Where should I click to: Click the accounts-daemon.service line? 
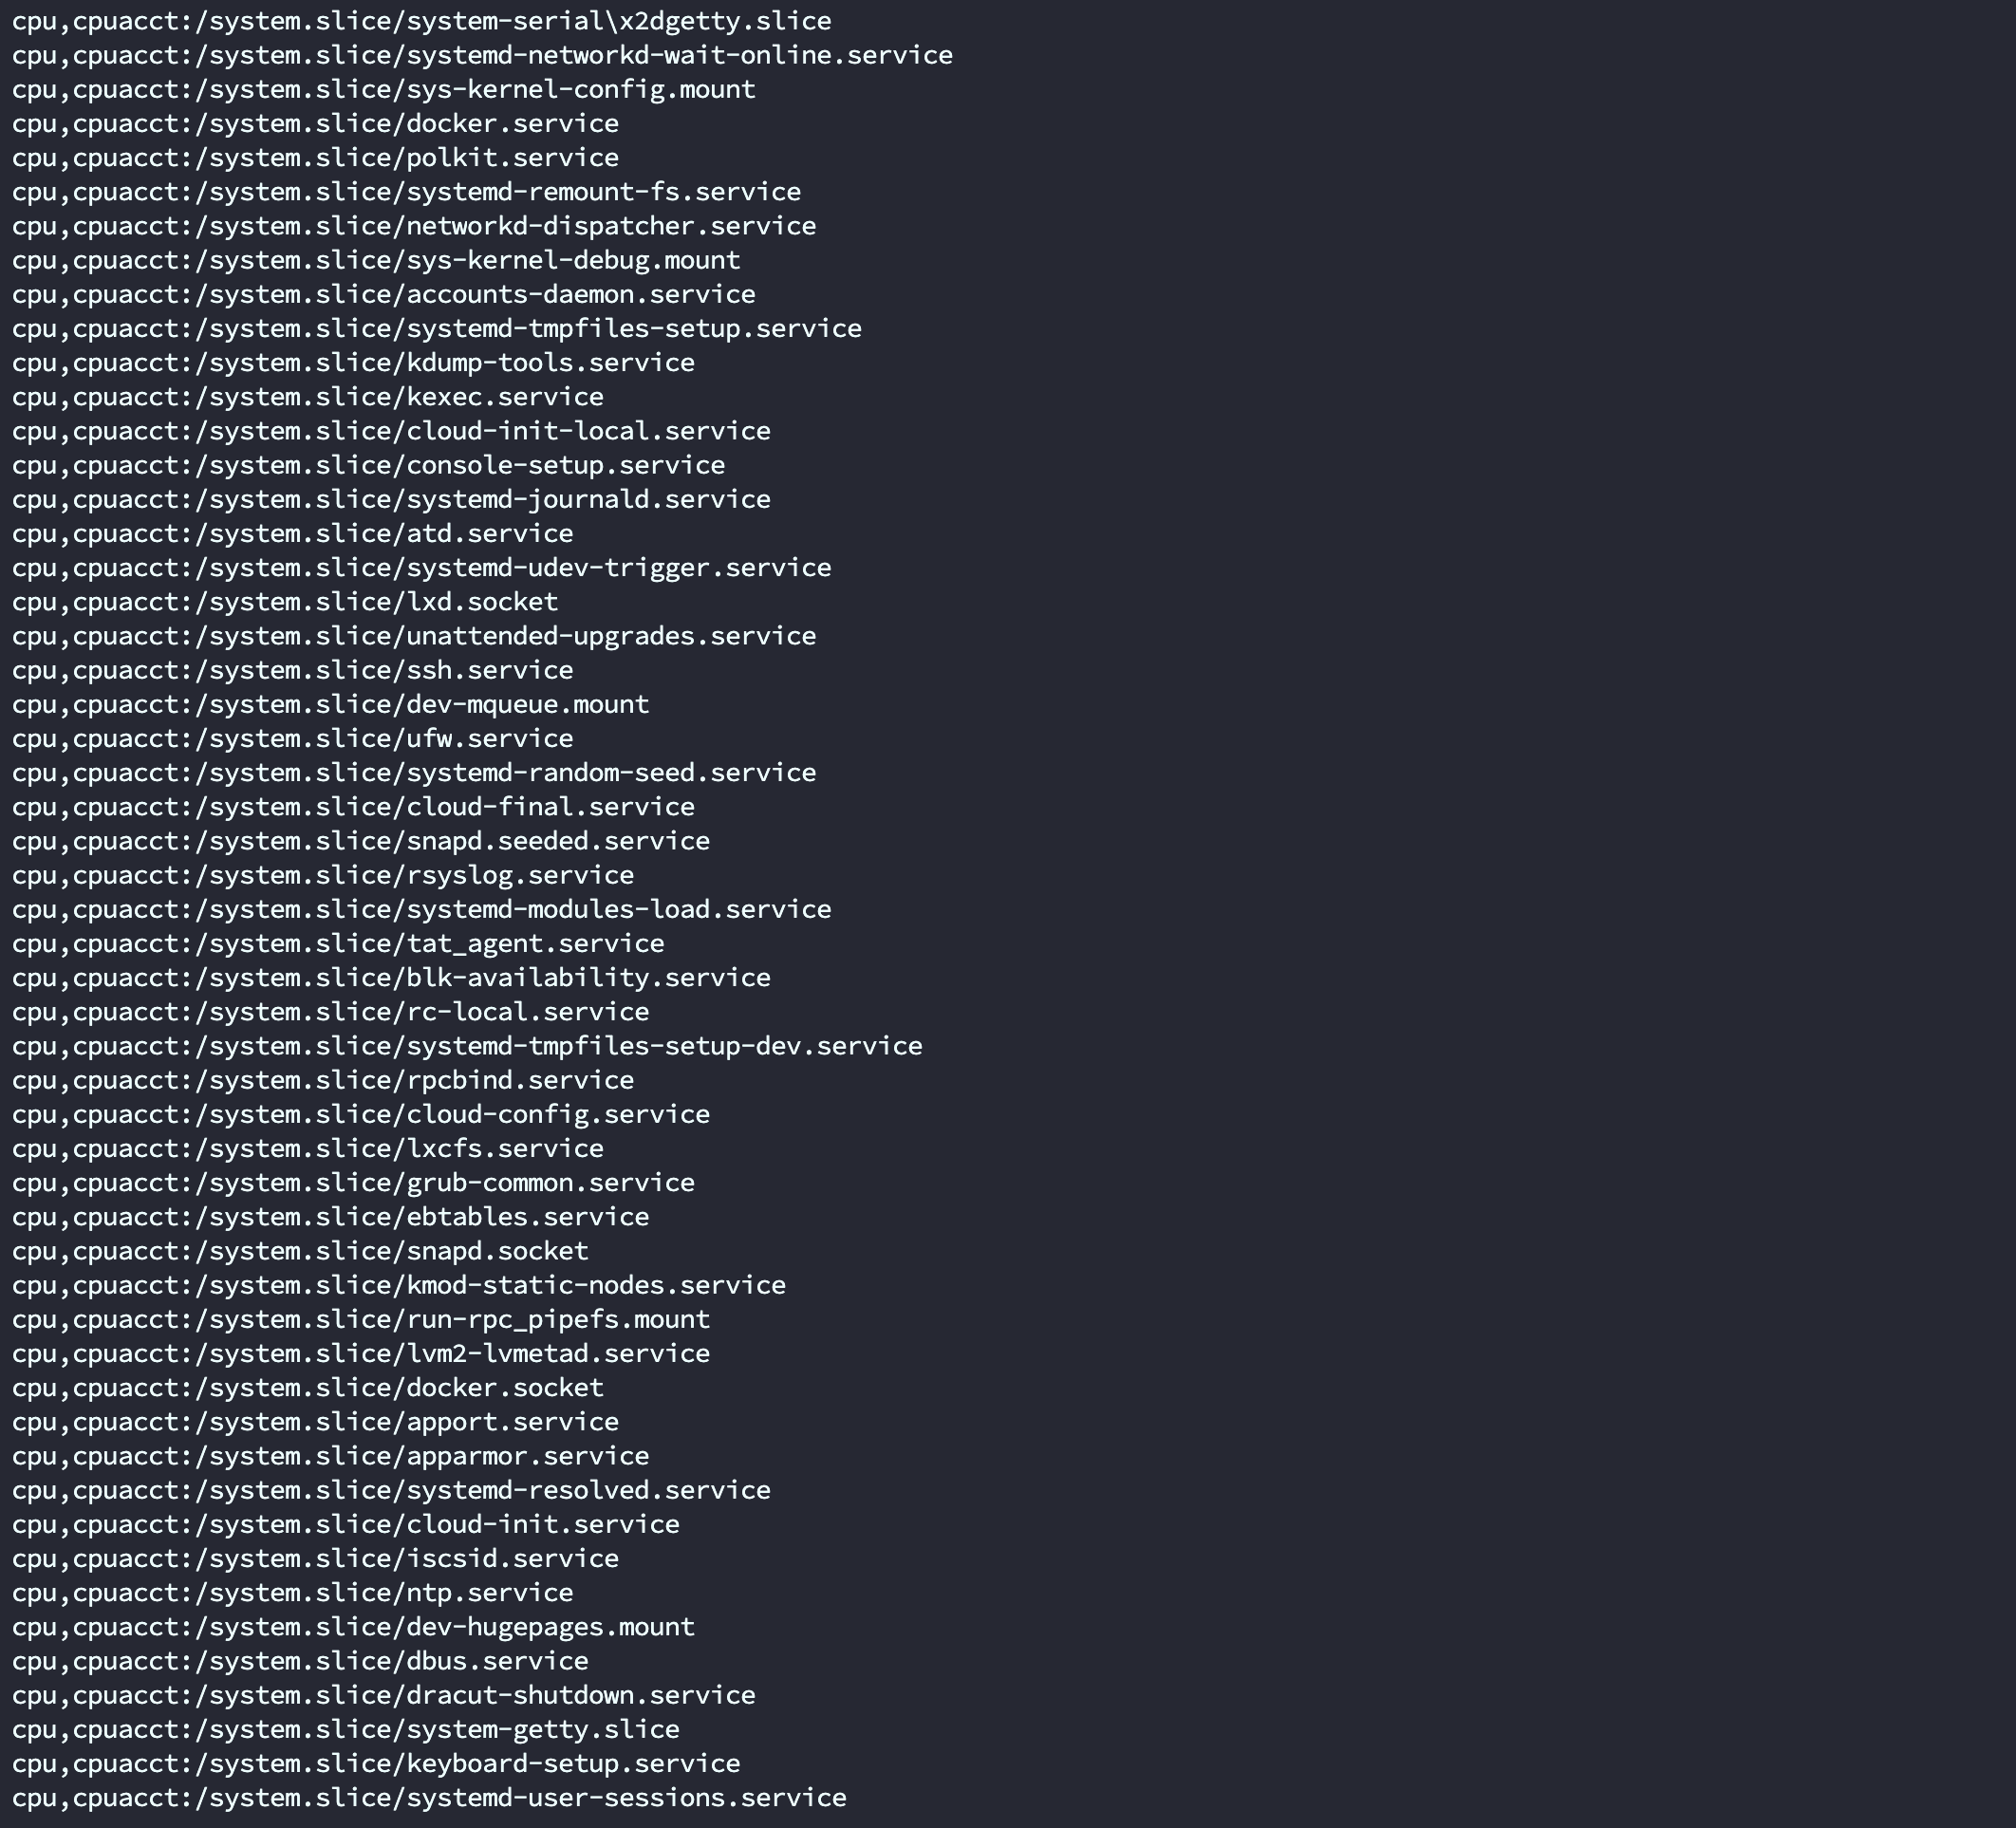pyautogui.click(x=384, y=295)
